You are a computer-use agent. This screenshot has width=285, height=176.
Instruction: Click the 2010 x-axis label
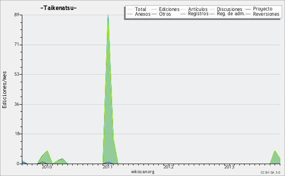tap(47, 167)
